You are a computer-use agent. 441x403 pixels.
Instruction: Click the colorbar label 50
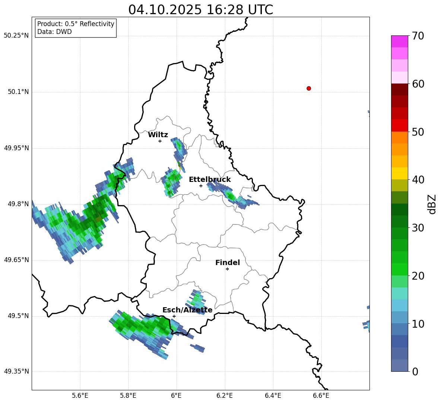point(418,132)
